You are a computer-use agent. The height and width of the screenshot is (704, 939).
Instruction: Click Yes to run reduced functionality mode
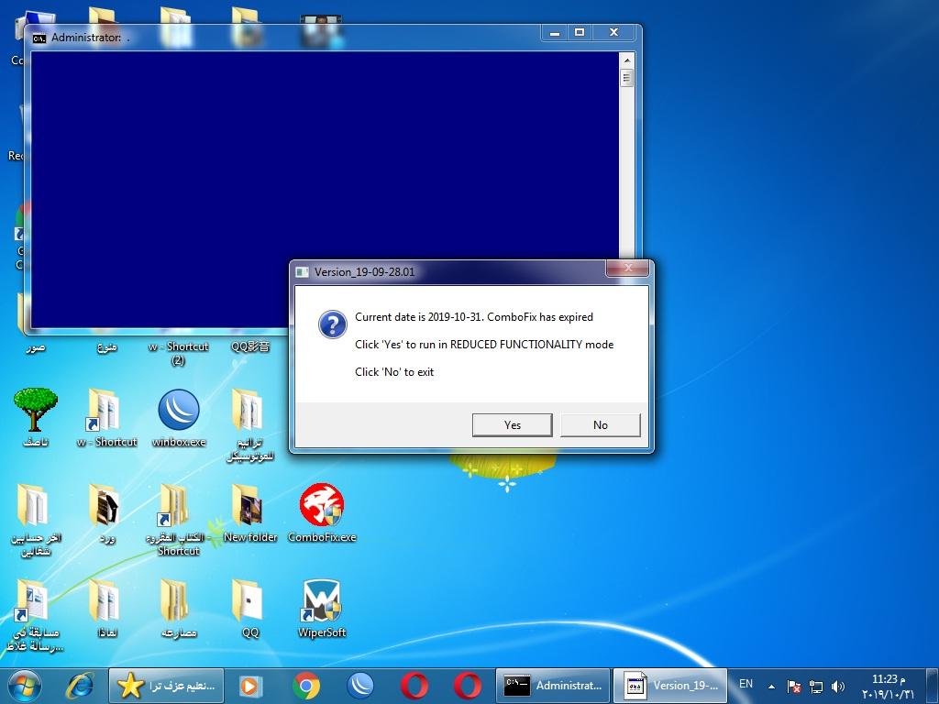pyautogui.click(x=512, y=425)
